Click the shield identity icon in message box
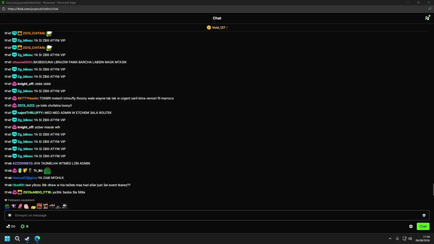 tap(10, 215)
